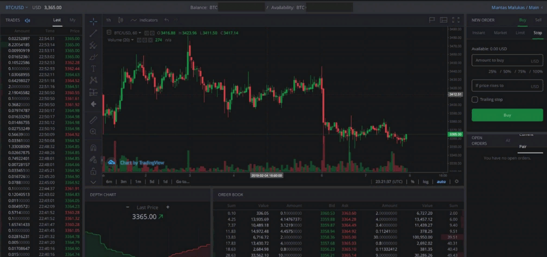Select the ruler measure tool
This screenshot has height=257, width=547.
[x=93, y=120]
